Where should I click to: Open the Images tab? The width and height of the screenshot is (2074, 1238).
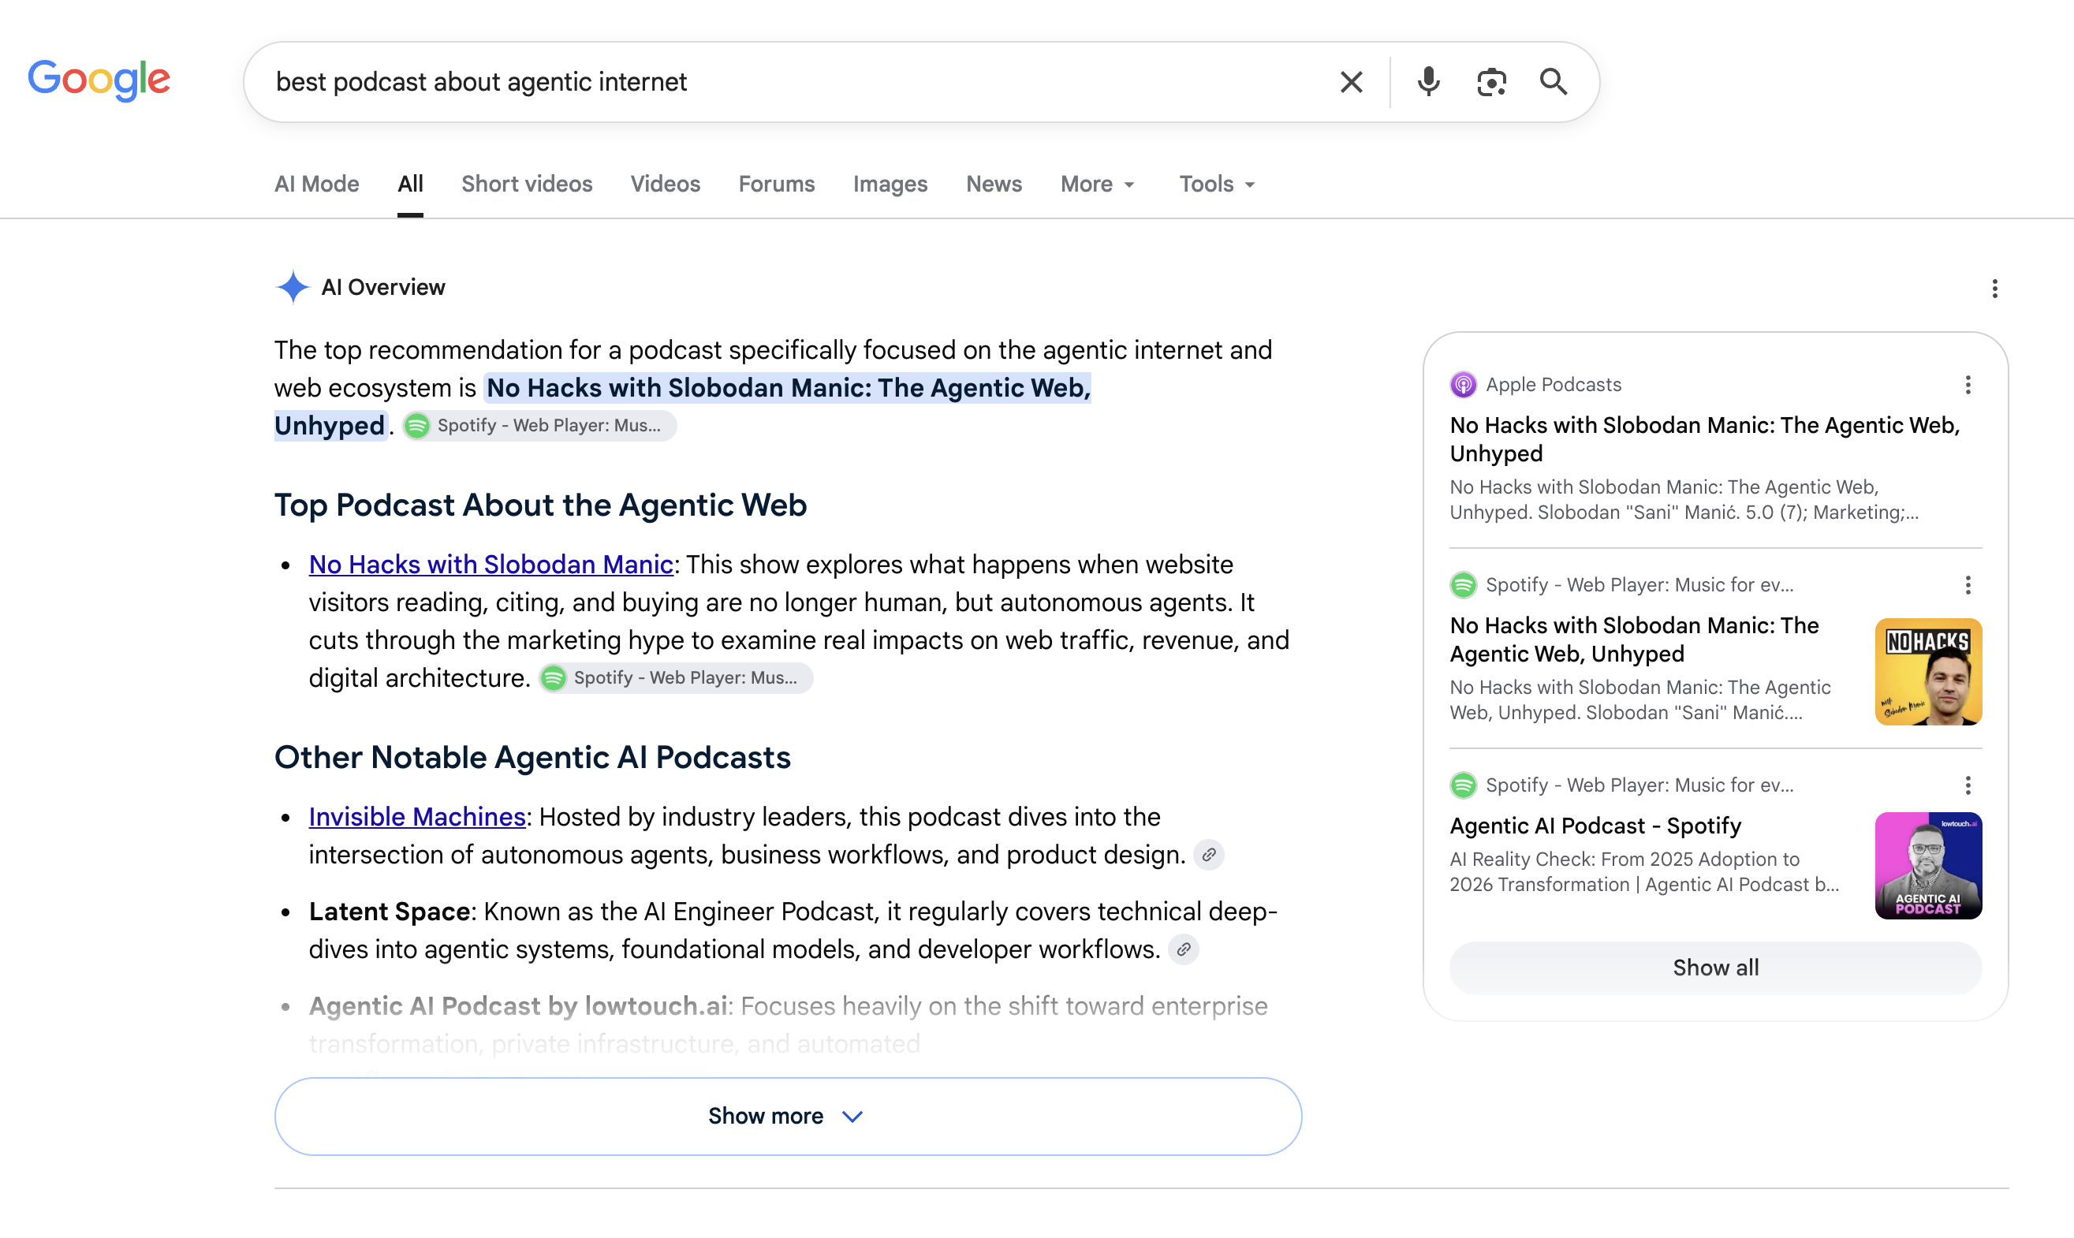890,184
